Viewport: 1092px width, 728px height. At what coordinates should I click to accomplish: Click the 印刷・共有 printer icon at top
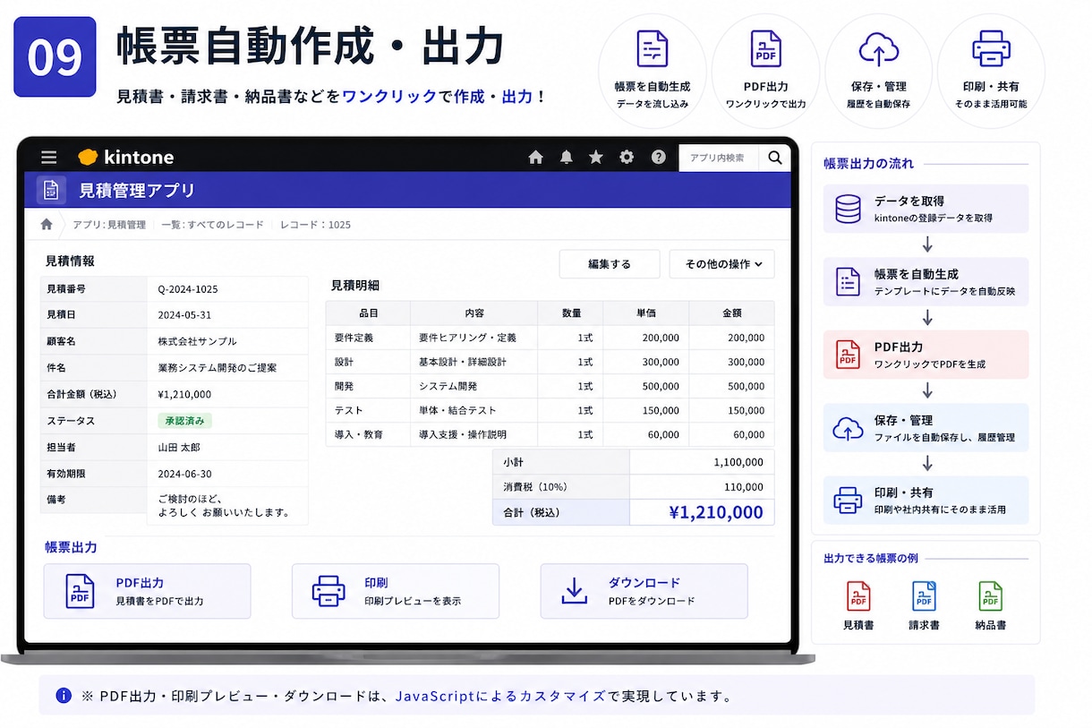[991, 48]
